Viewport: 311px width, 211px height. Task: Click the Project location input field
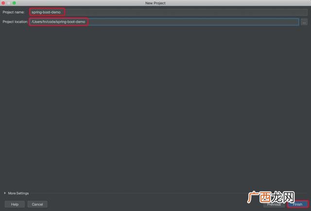point(164,22)
